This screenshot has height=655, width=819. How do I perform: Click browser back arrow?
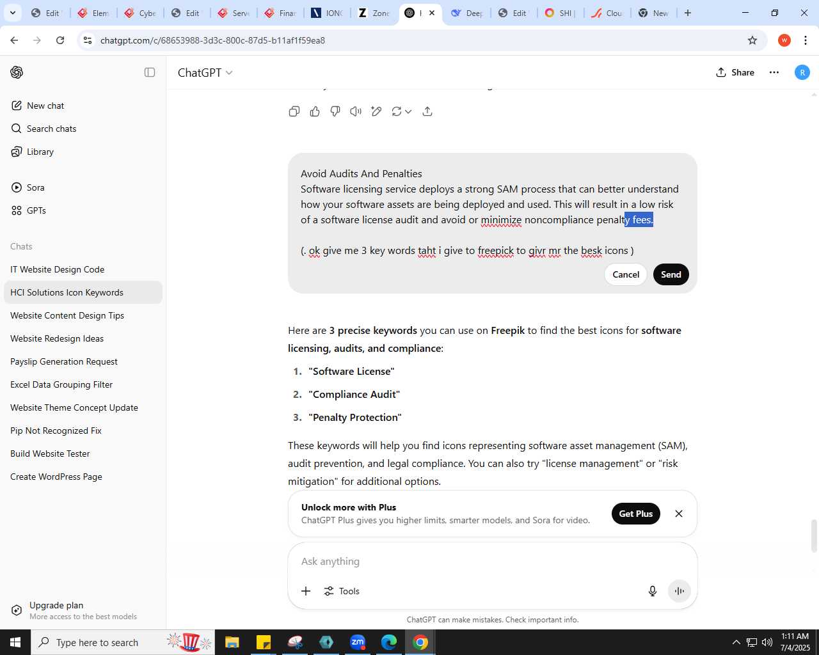point(14,40)
